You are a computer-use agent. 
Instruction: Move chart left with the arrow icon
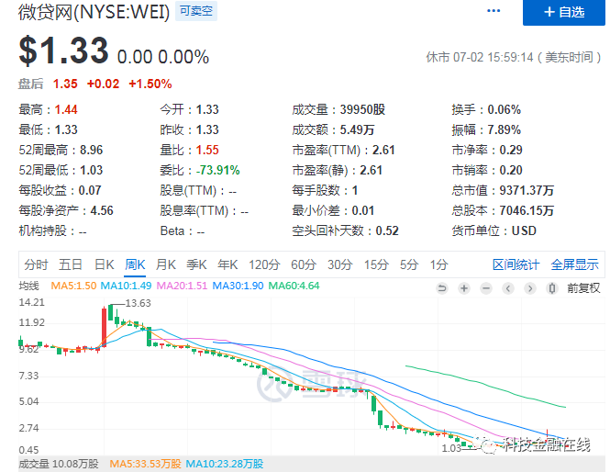[508, 288]
